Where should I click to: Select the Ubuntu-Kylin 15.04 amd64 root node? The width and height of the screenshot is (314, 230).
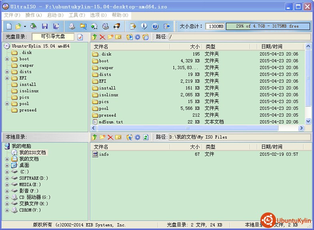click(x=37, y=46)
